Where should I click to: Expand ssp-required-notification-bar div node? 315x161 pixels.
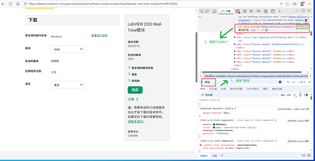pyautogui.click(x=235, y=37)
